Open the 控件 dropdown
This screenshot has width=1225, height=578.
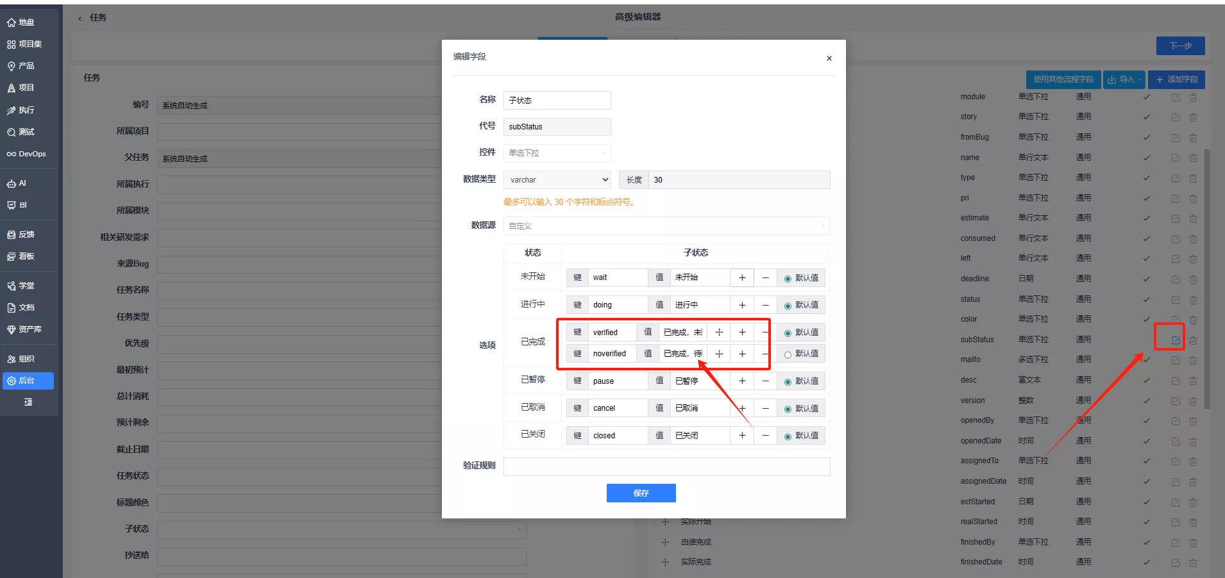click(556, 153)
